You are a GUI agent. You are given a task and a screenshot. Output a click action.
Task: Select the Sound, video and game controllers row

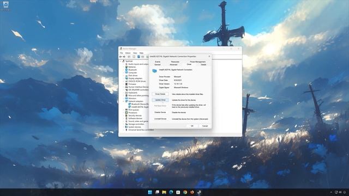point(136,121)
